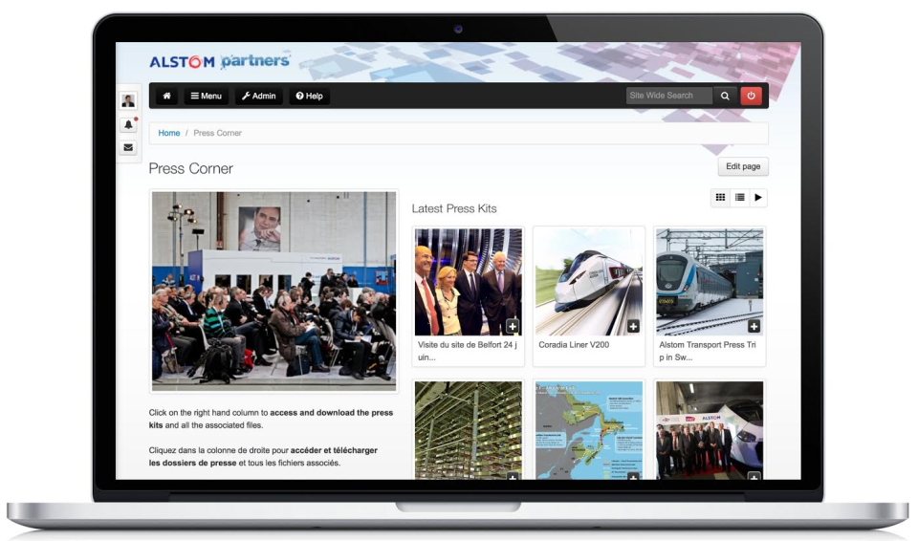
Task: Focus the Site Wide Search field
Action: 669,96
